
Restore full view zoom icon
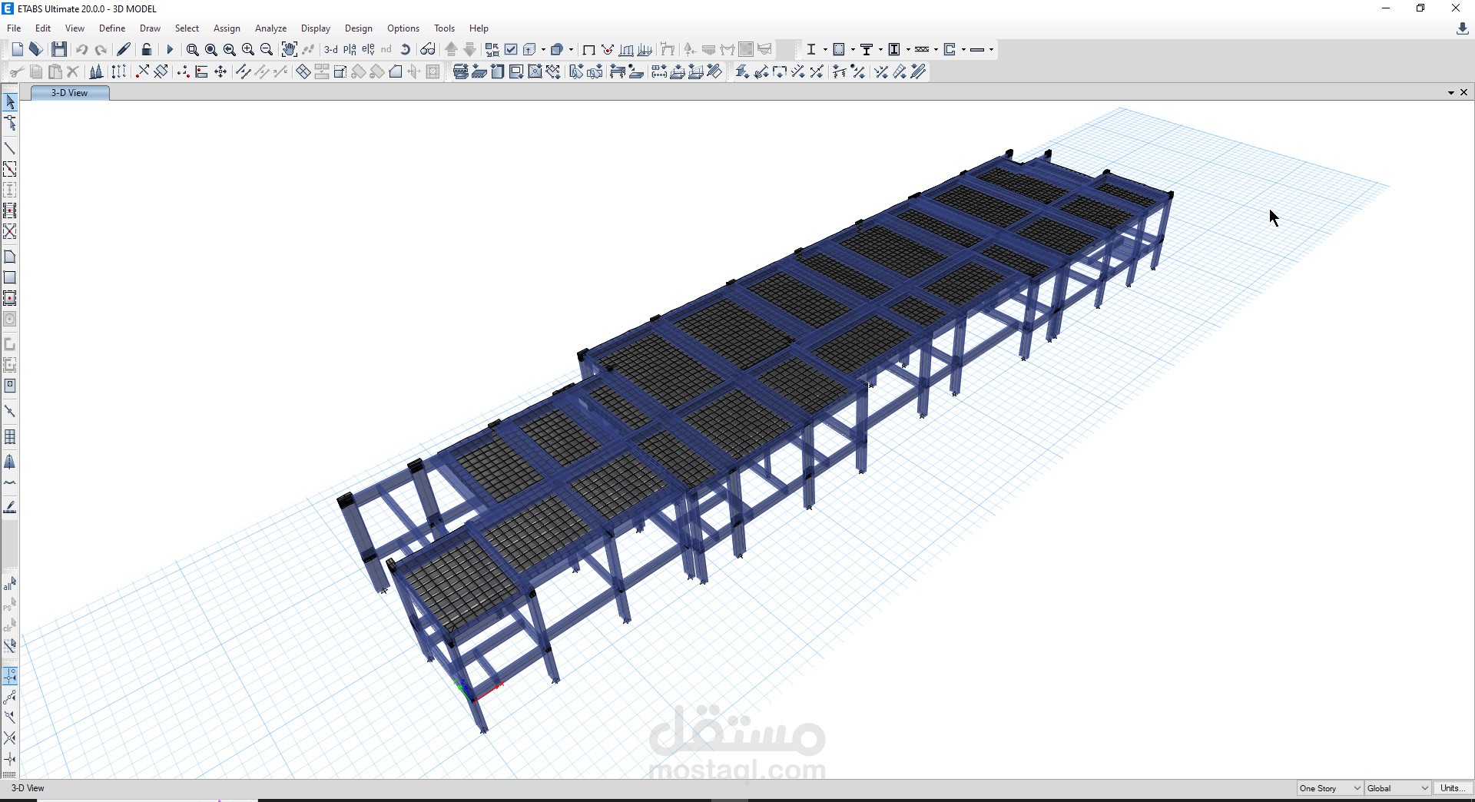click(x=211, y=49)
